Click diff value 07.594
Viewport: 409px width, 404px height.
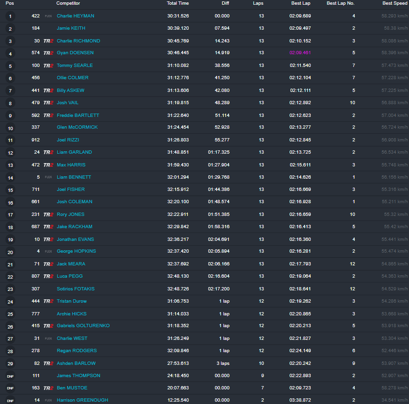tap(222, 28)
